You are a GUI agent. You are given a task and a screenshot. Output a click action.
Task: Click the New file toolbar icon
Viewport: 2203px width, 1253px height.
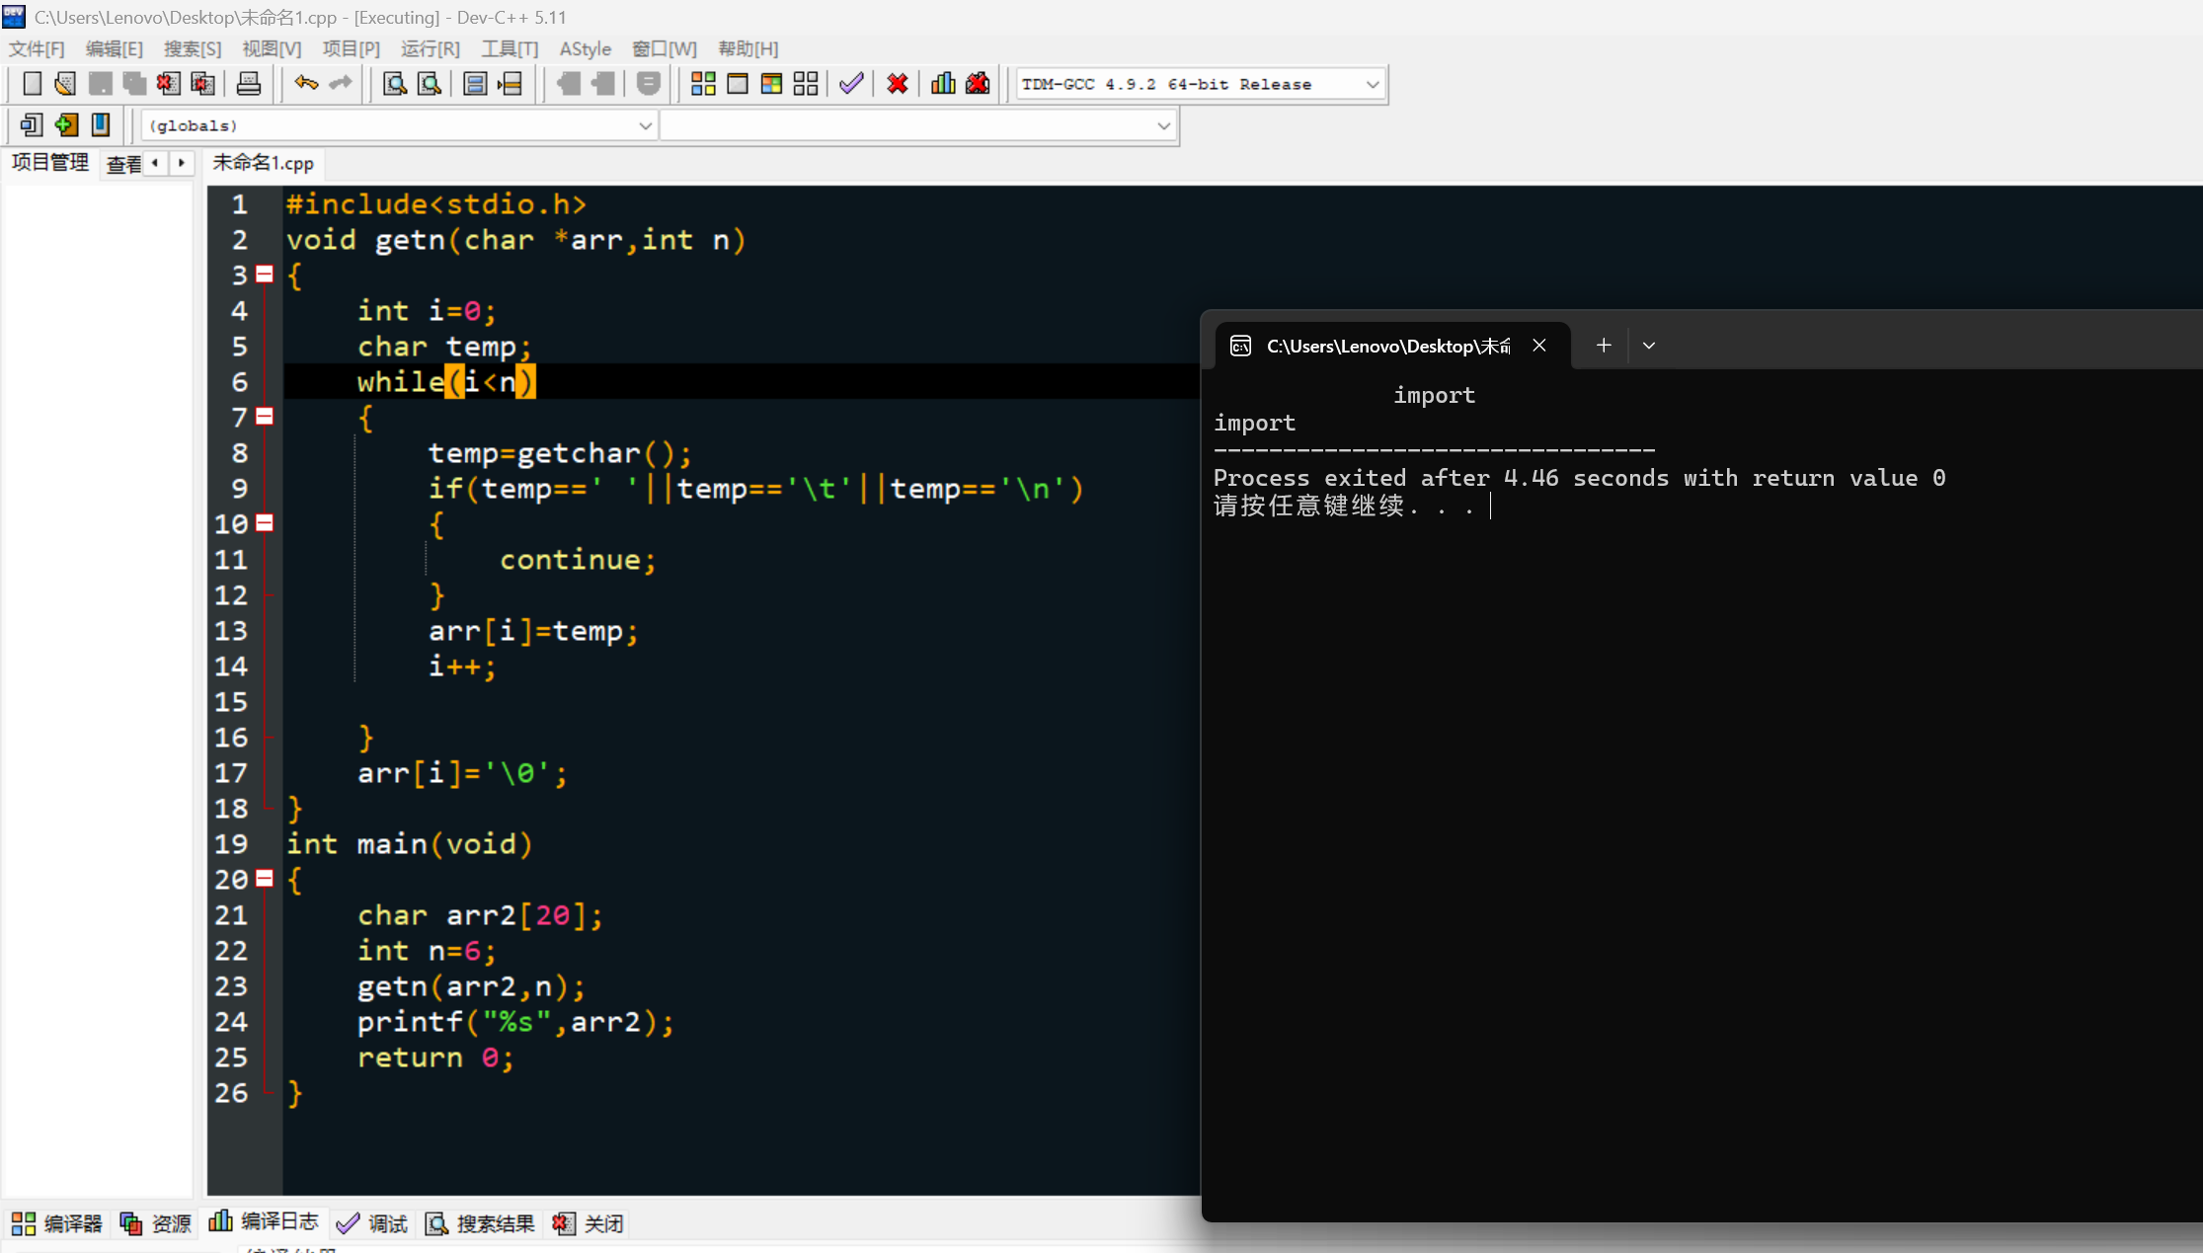pos(32,84)
